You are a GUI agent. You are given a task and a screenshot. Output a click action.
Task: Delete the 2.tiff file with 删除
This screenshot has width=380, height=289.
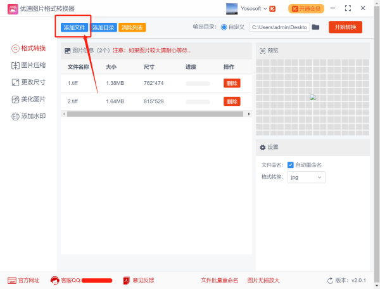click(x=232, y=101)
